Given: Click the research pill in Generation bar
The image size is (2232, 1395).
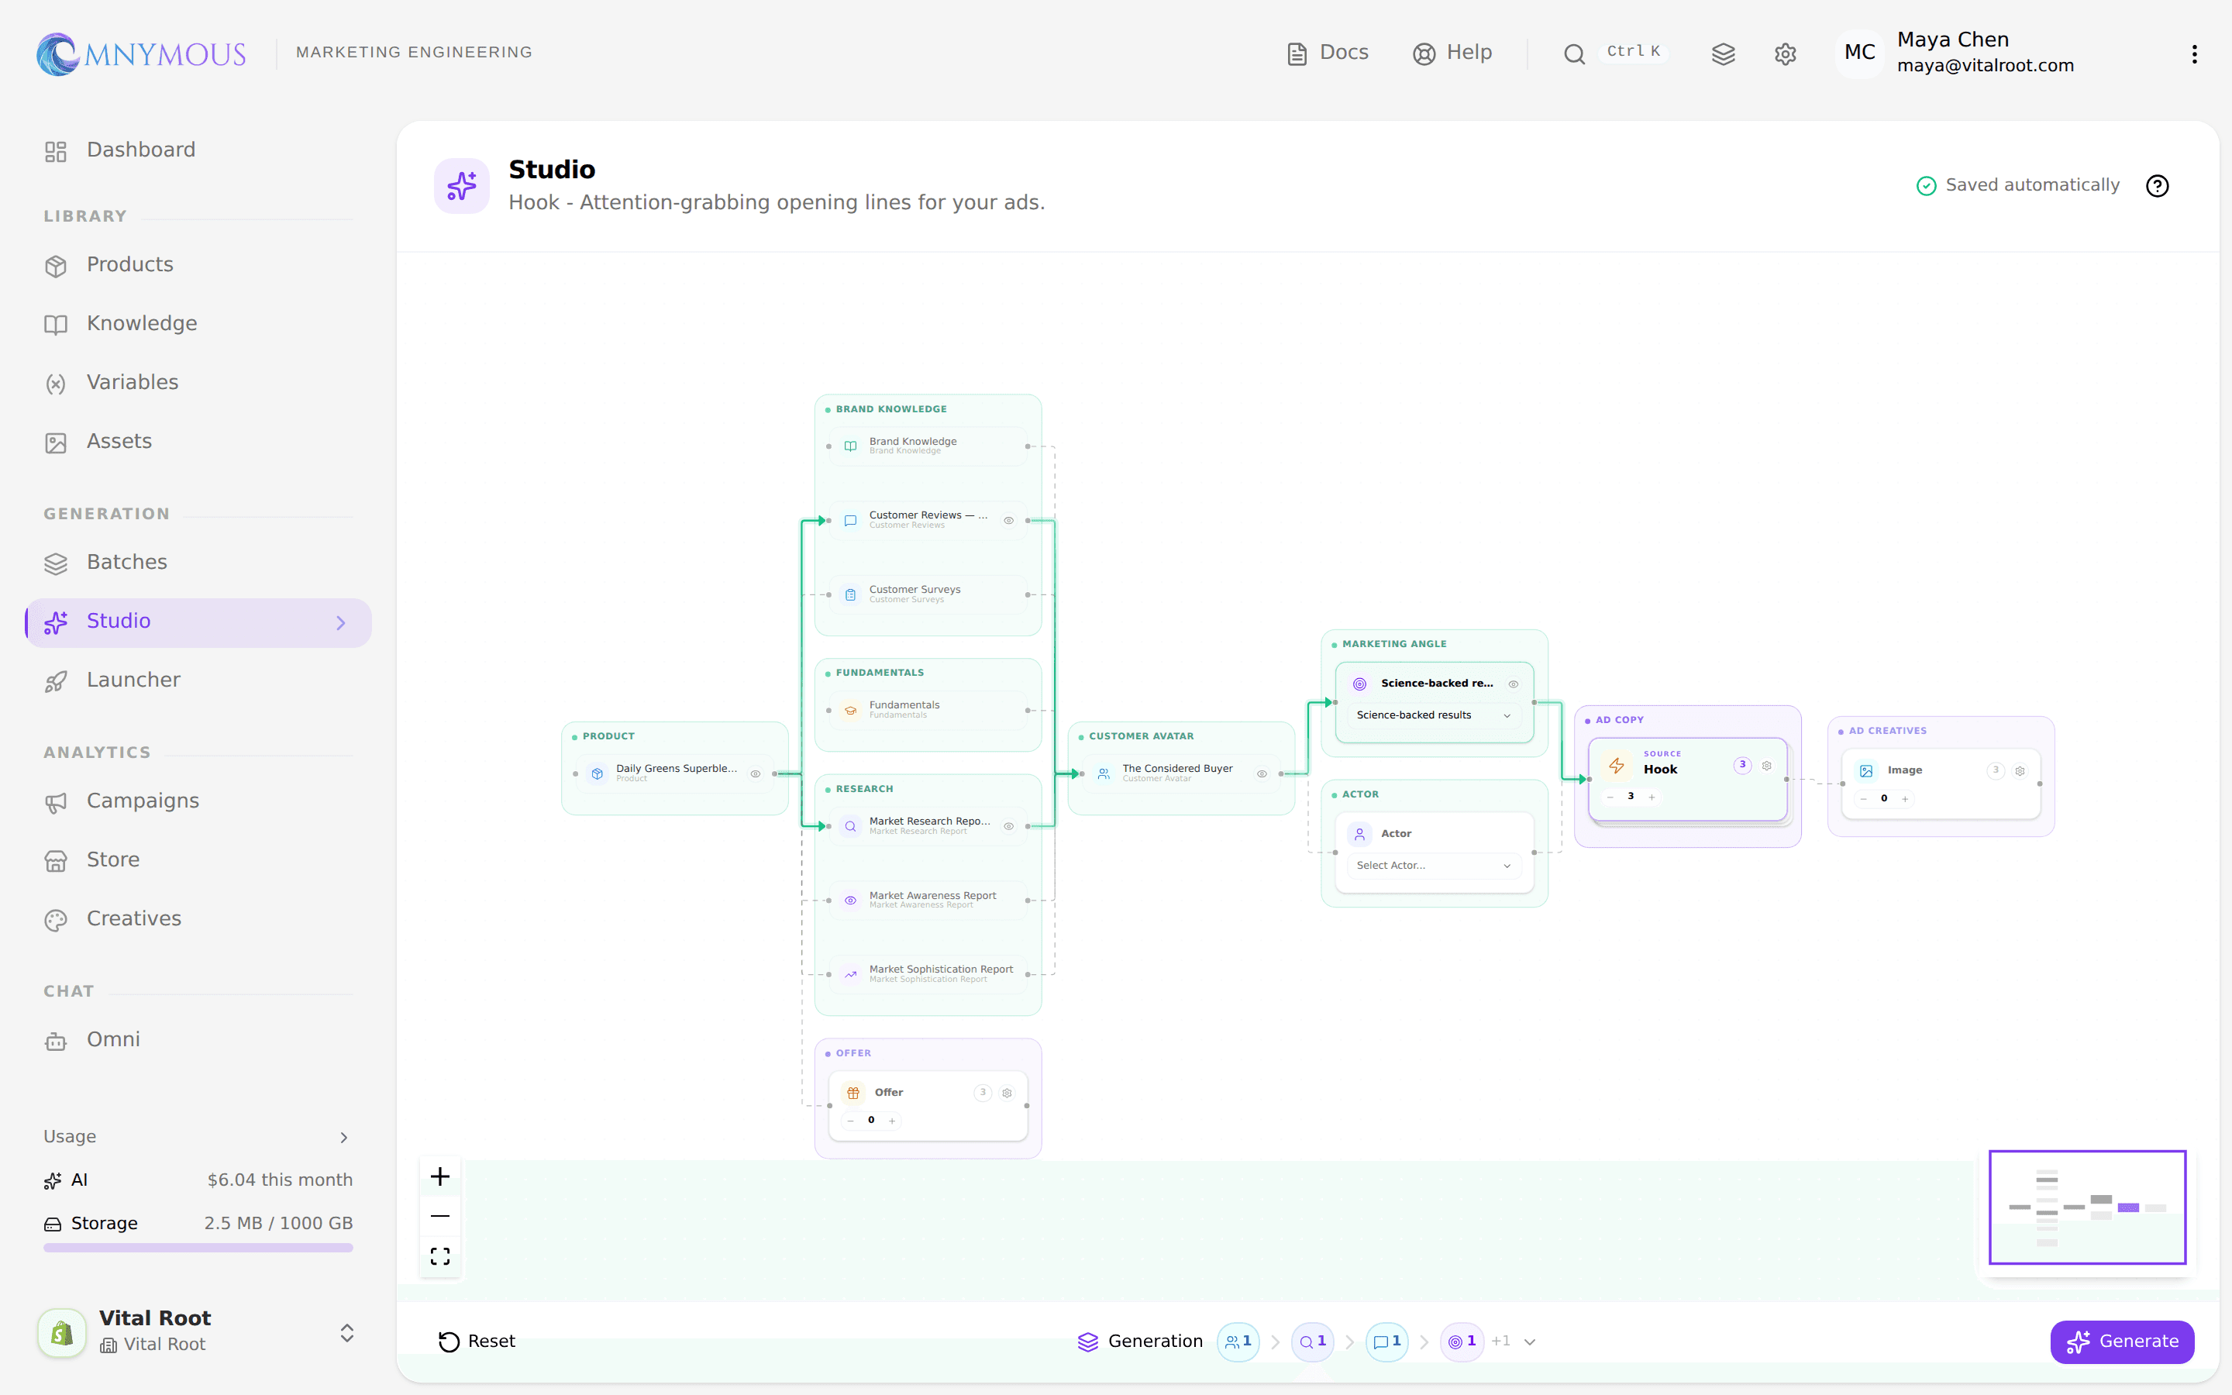Looking at the screenshot, I should point(1312,1342).
